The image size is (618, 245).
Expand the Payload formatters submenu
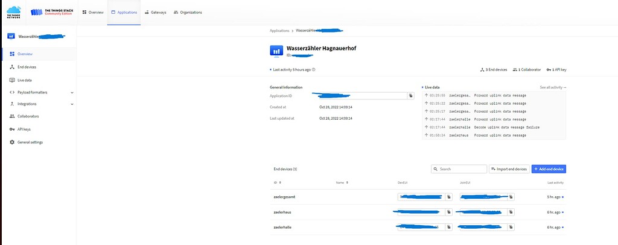(72, 93)
